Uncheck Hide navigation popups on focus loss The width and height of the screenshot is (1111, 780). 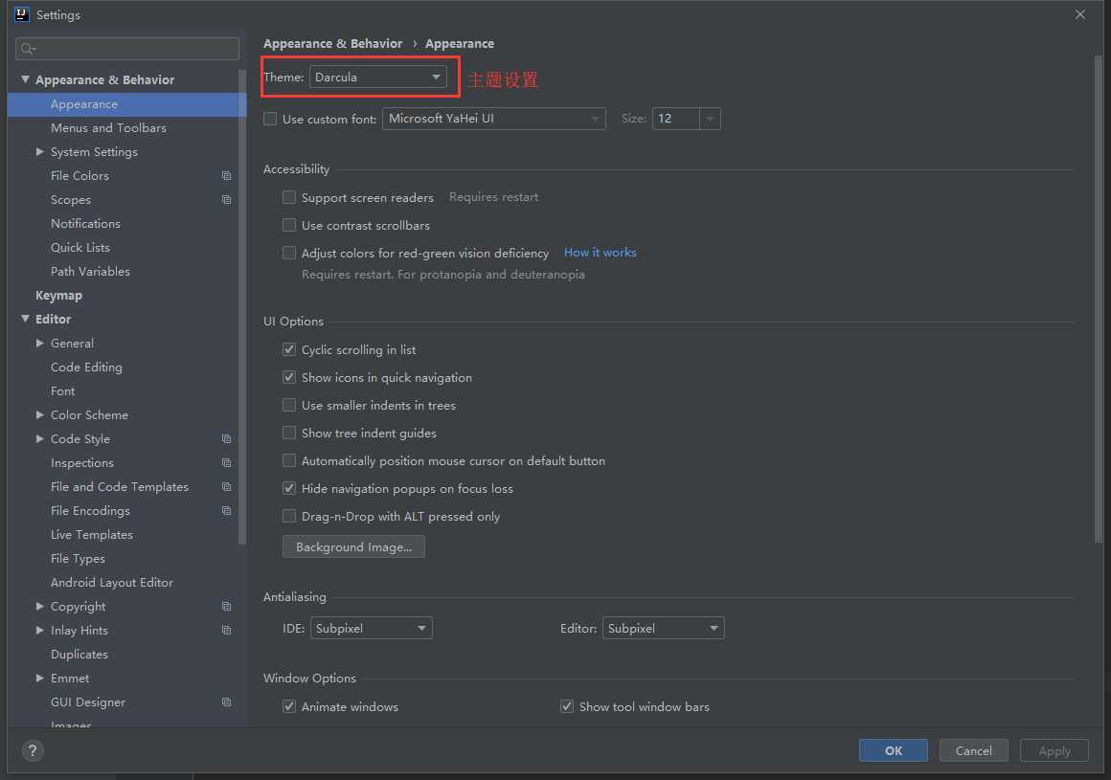coord(289,488)
